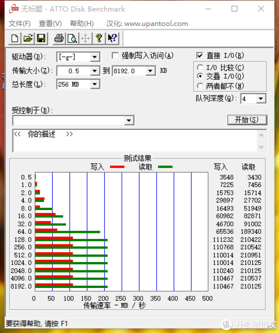The width and height of the screenshot is (279, 333).
Task: Click the read value 189340 in 64.0 row
Action: tap(251, 231)
